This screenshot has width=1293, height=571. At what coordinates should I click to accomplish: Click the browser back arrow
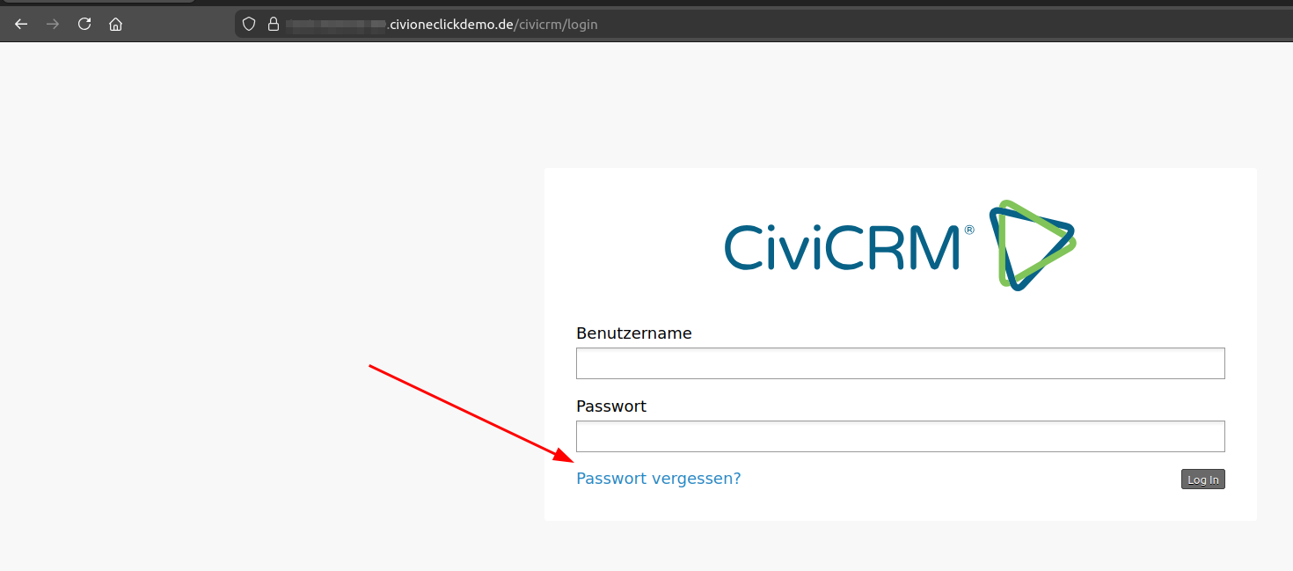point(21,25)
